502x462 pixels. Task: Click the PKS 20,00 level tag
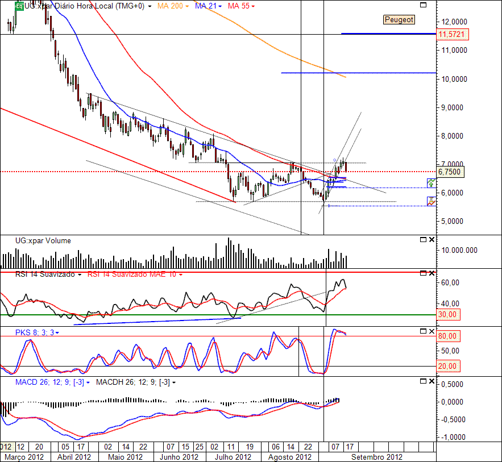(448, 366)
